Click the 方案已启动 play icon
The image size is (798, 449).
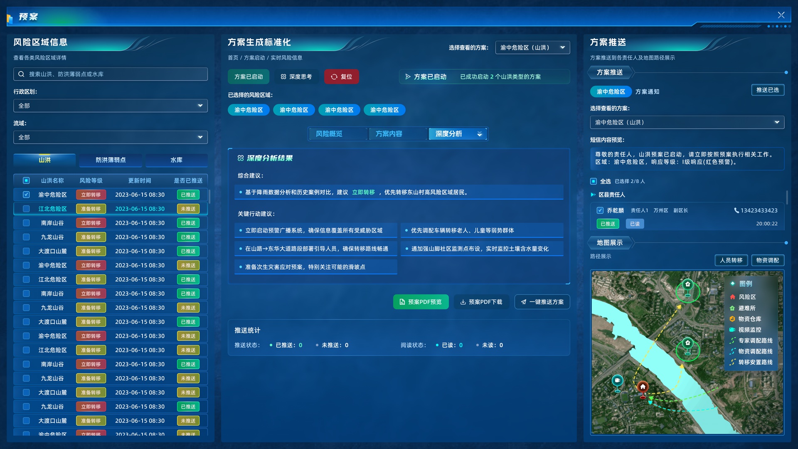(x=408, y=76)
